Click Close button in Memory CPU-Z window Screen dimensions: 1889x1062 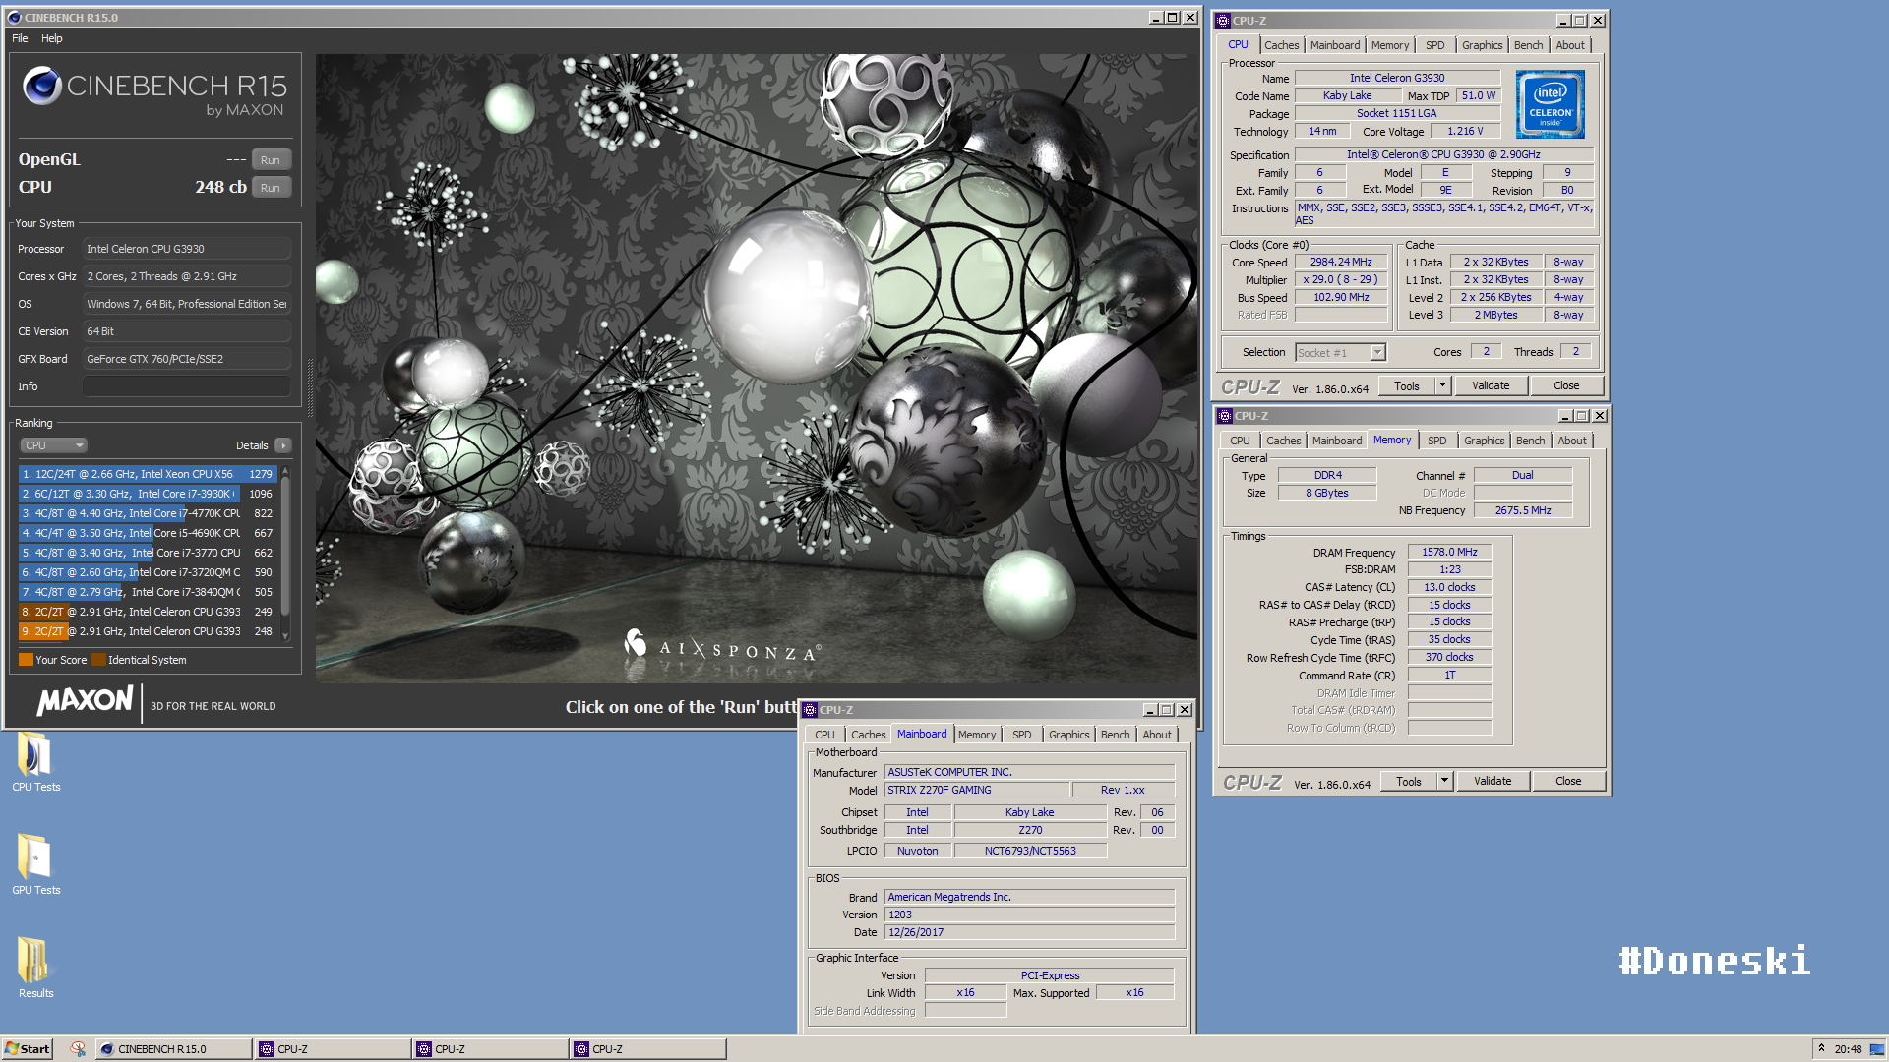[x=1568, y=782]
